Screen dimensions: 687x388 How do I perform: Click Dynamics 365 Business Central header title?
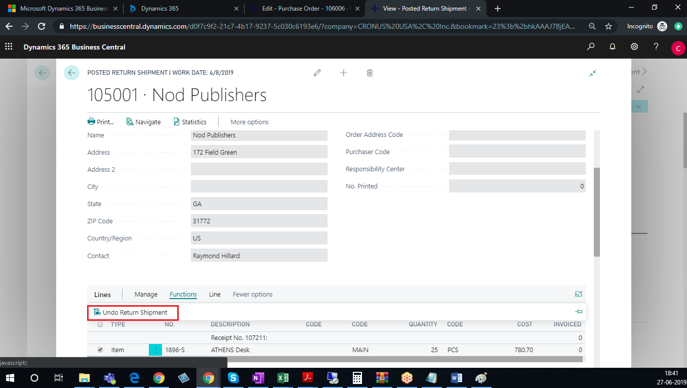click(x=74, y=47)
